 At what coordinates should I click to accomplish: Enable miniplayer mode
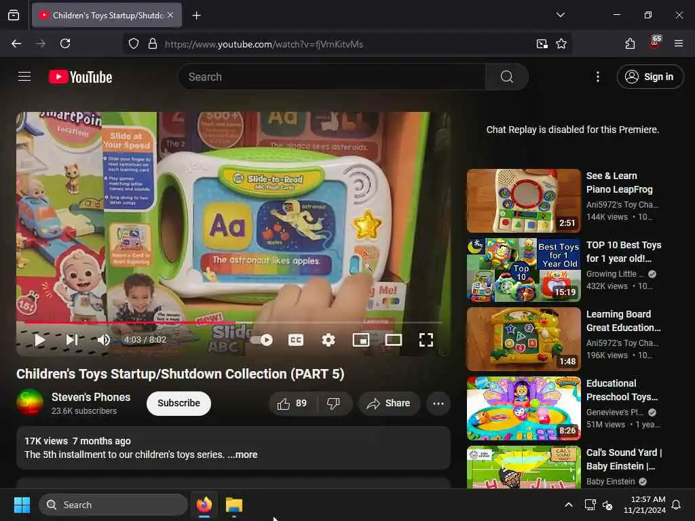click(361, 340)
